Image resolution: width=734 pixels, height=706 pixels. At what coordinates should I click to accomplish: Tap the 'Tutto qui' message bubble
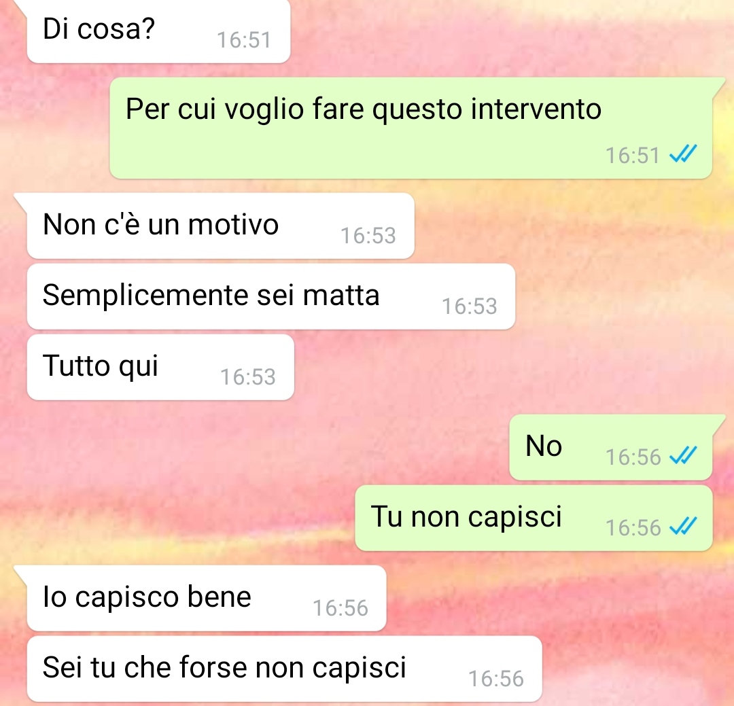tap(160, 367)
